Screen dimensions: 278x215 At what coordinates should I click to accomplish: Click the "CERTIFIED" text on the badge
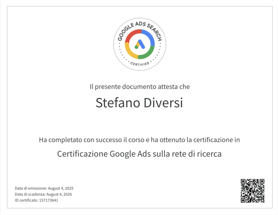point(140,64)
